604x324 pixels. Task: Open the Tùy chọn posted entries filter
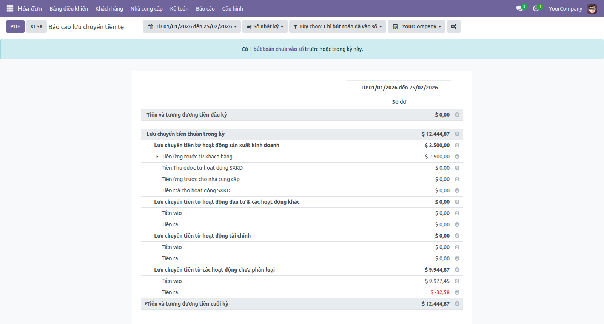pos(337,26)
